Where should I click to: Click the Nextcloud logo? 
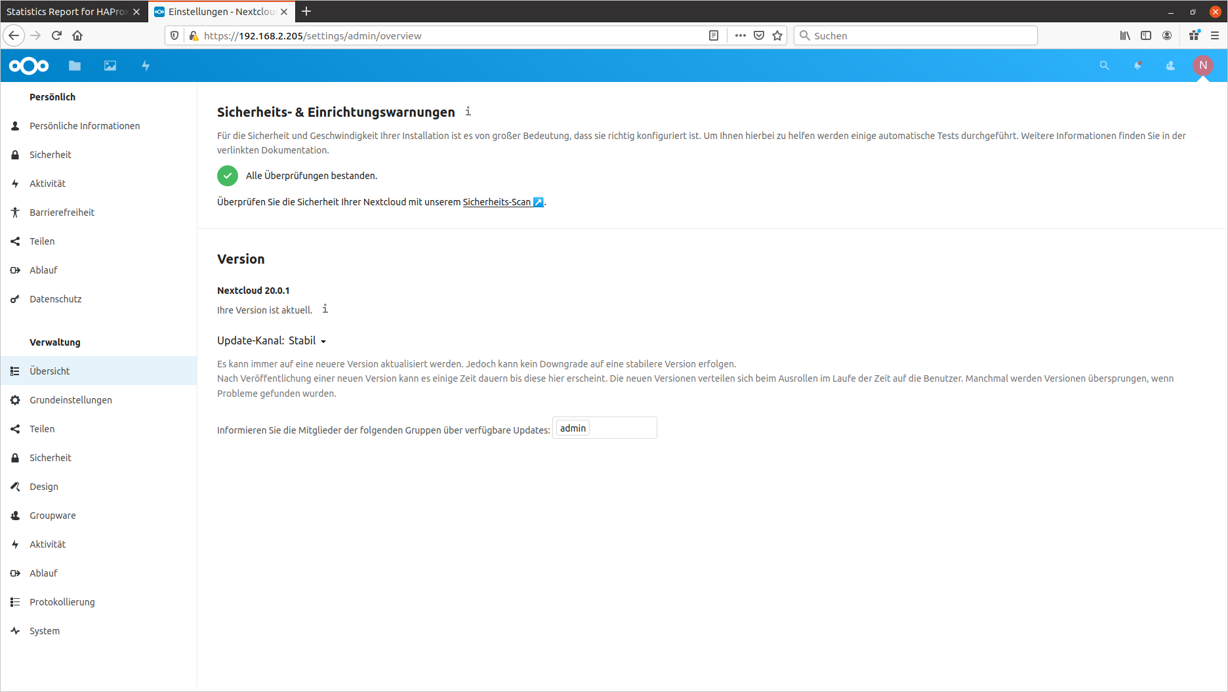coord(29,66)
